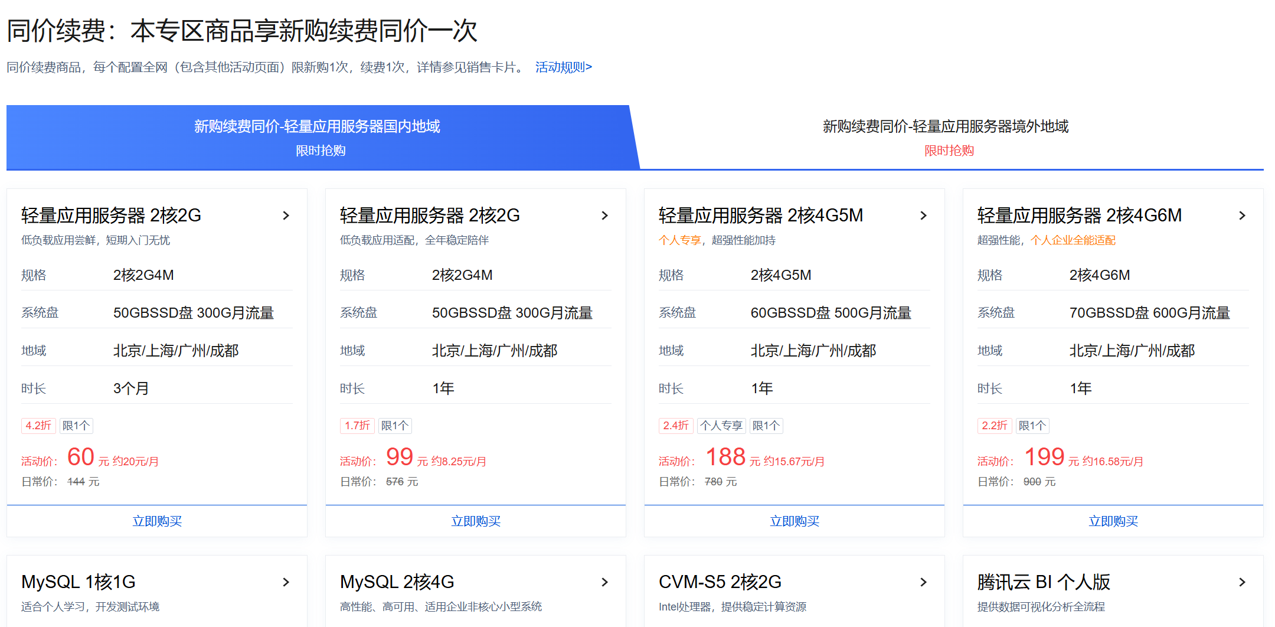
Task: Click the 个人专享 tag on 2核4G5M card
Action: pyautogui.click(x=721, y=426)
